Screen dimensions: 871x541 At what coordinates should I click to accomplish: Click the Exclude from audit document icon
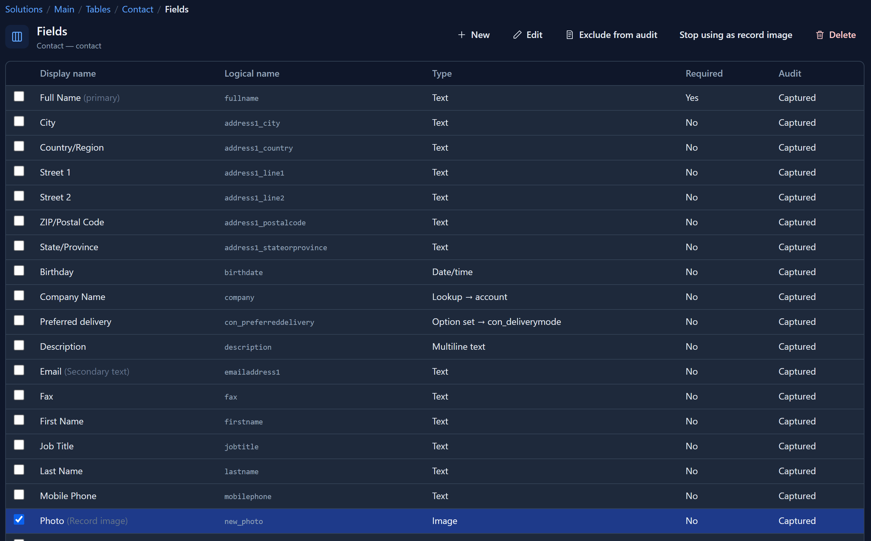pos(570,35)
